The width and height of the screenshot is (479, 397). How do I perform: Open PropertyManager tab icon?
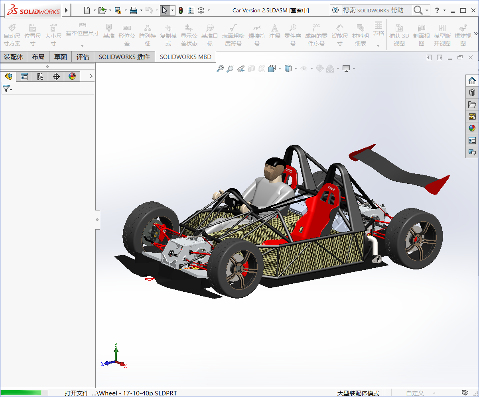pyautogui.click(x=24, y=76)
